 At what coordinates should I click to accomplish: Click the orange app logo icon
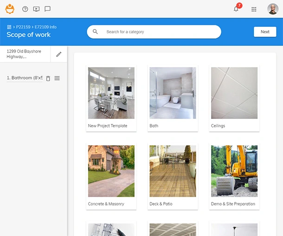(x=10, y=9)
